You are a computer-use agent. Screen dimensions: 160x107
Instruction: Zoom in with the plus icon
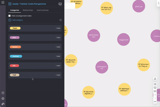[x=155, y=95]
